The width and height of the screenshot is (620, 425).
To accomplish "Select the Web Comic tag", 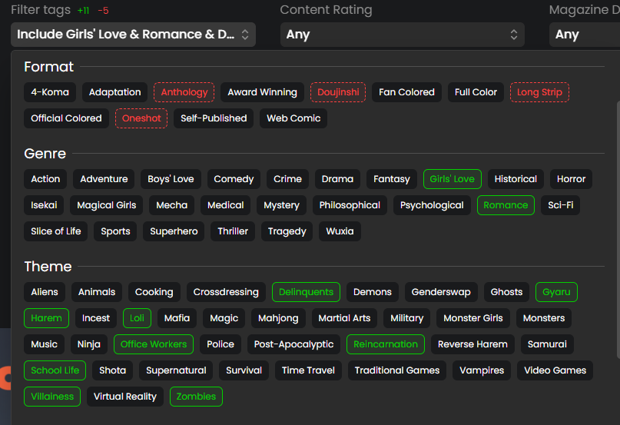I will point(293,118).
